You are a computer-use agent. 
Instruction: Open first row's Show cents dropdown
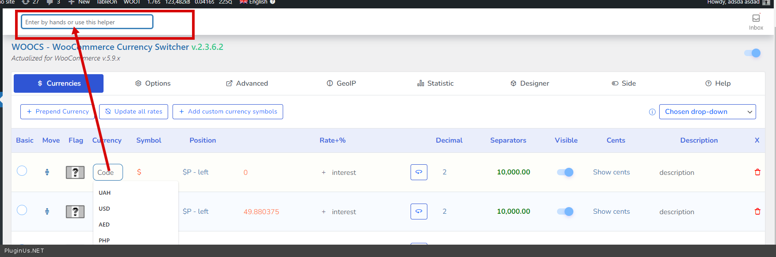tap(611, 172)
